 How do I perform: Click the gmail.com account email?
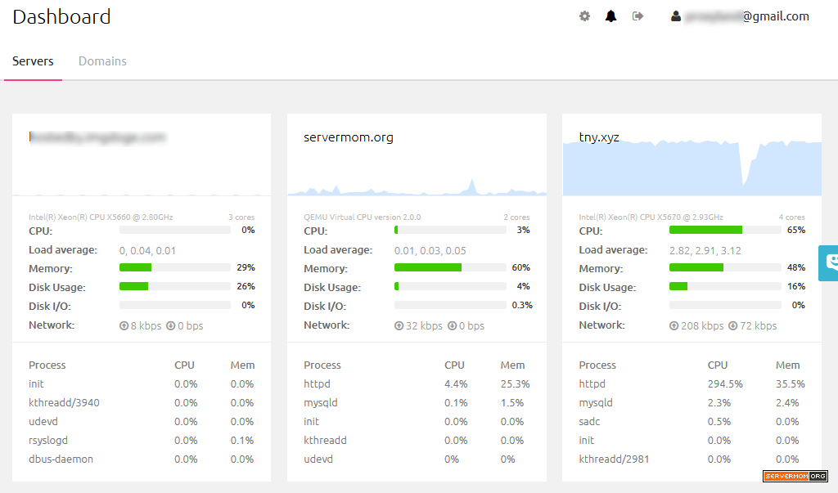(747, 16)
